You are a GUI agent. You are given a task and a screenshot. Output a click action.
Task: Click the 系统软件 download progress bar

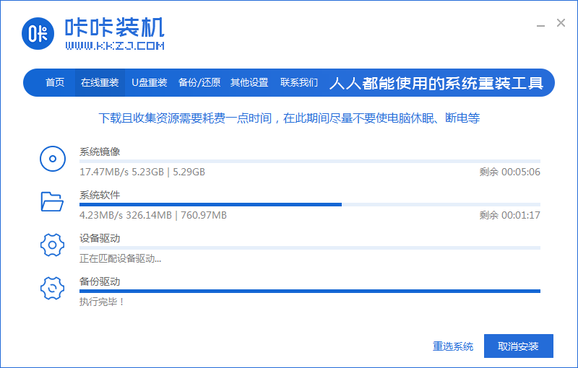pos(309,204)
